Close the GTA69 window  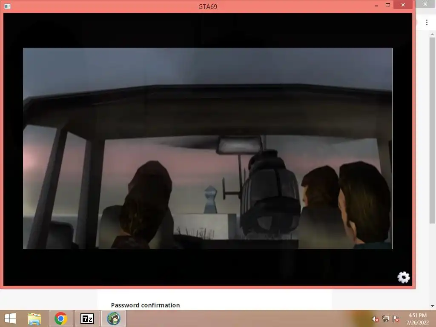[403, 5]
